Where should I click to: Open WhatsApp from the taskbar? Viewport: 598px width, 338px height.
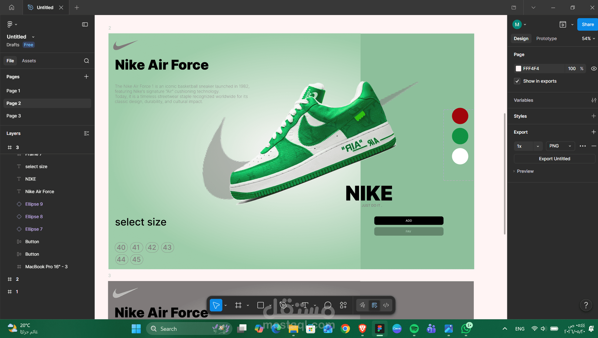[466, 329]
